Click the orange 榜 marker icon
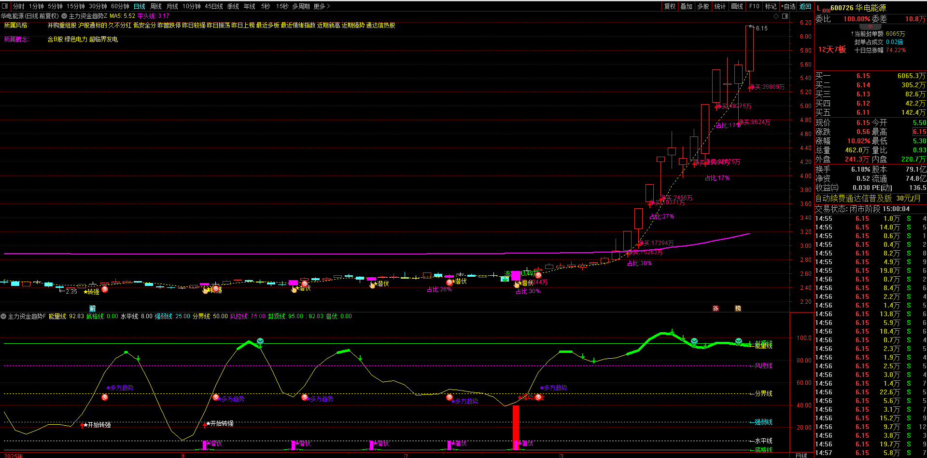927x458 pixels. pyautogui.click(x=738, y=308)
